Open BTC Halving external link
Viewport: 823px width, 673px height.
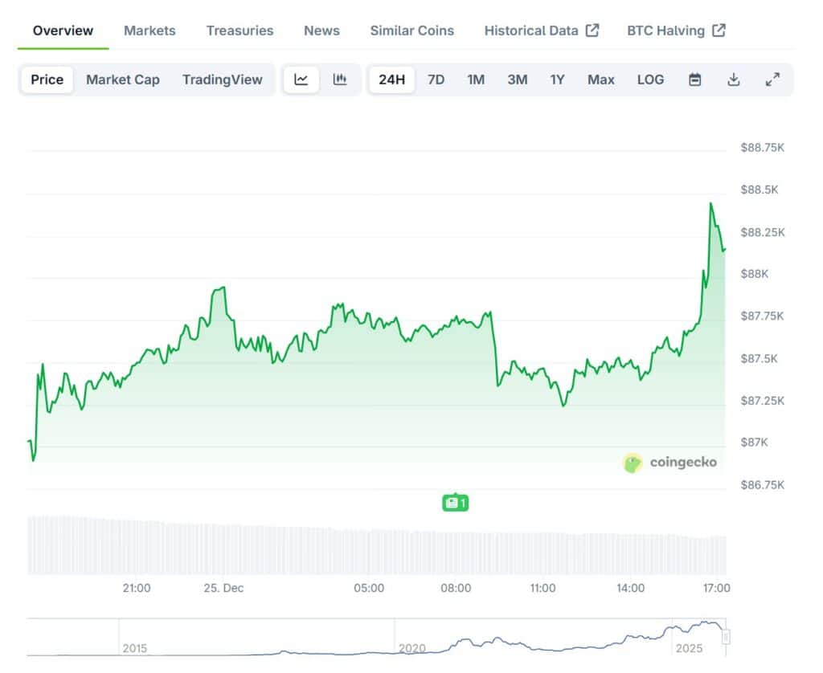[x=675, y=31]
